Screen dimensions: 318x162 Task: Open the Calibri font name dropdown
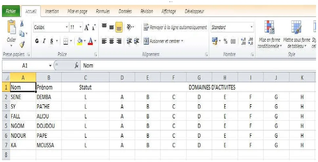click(67, 27)
